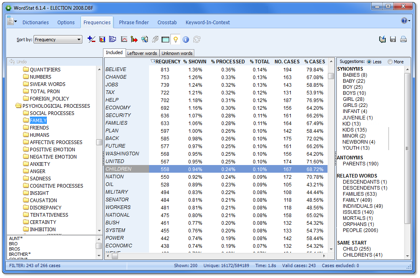Viewport: 420px width, 278px height.
Task: Select the ANXIETY category in tree
Action: 40,164
